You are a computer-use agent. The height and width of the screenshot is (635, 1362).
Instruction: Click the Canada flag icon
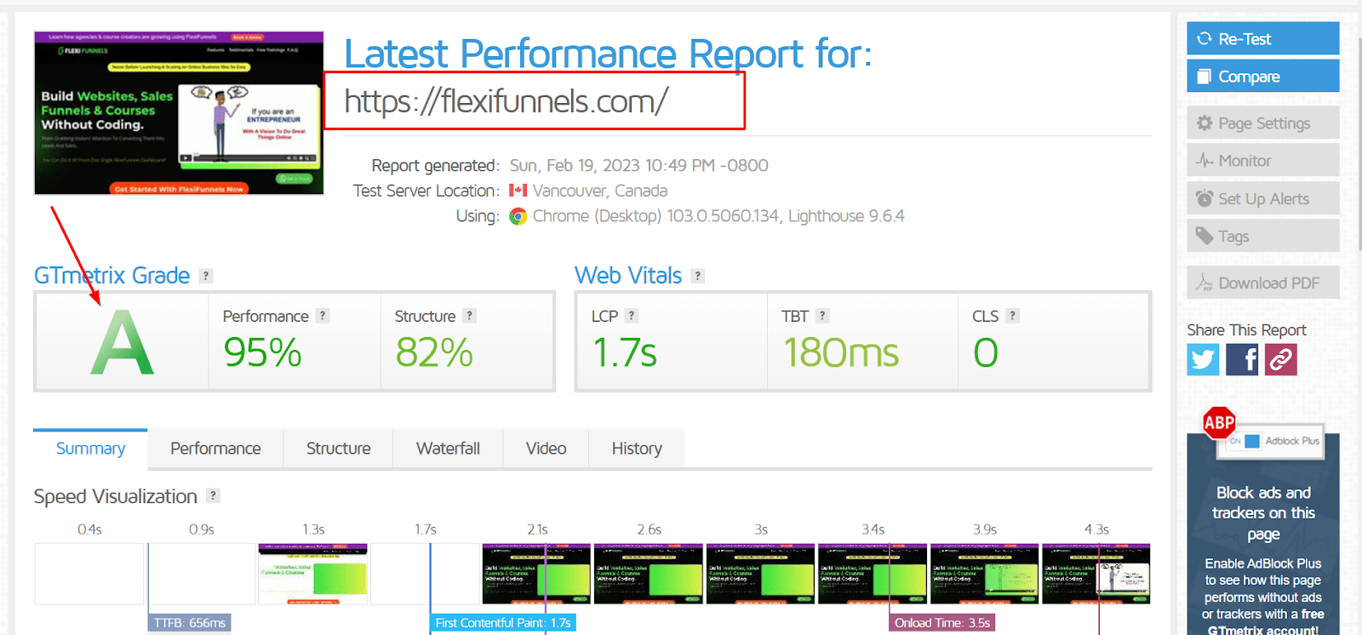[x=518, y=191]
